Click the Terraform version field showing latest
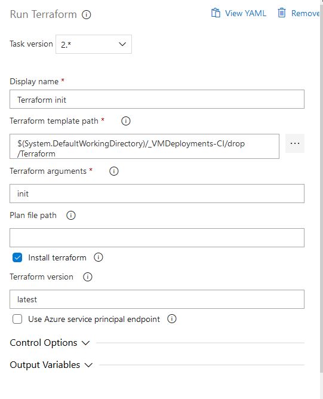The image size is (323, 399). coord(157,299)
